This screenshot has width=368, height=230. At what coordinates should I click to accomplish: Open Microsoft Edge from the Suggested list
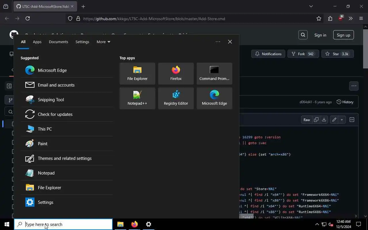(x=67, y=70)
